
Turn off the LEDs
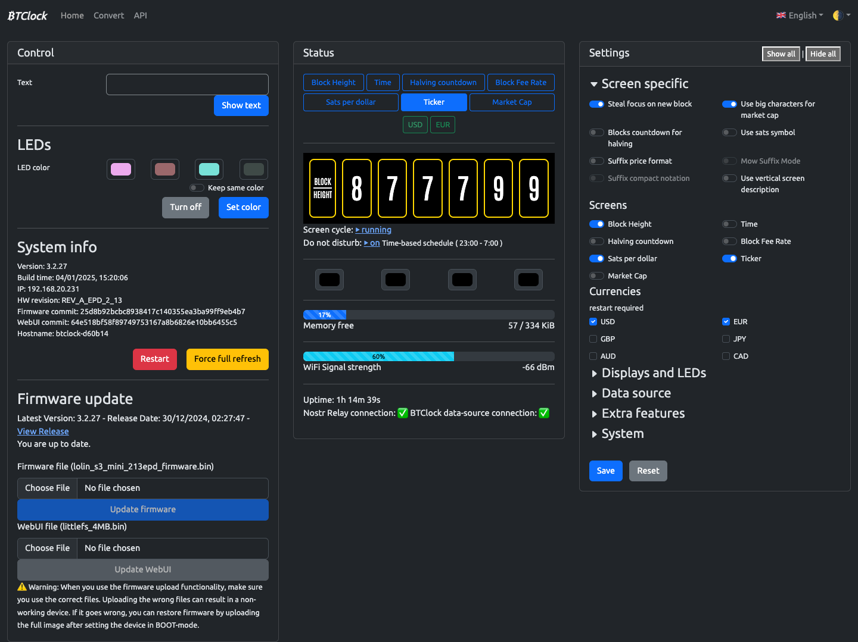(185, 207)
